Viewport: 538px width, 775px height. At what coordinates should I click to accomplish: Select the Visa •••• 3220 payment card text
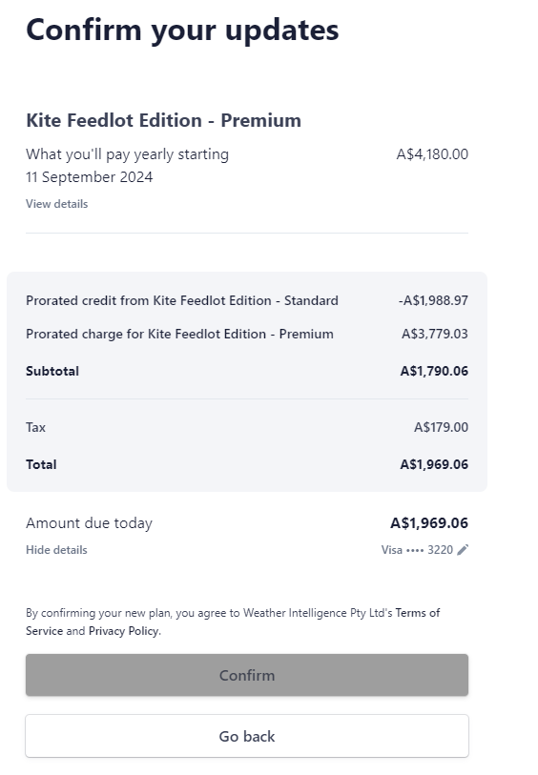[x=417, y=550]
